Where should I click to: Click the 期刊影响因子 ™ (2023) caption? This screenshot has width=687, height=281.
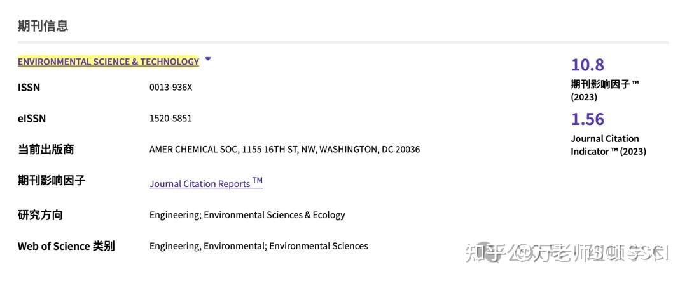(x=604, y=90)
